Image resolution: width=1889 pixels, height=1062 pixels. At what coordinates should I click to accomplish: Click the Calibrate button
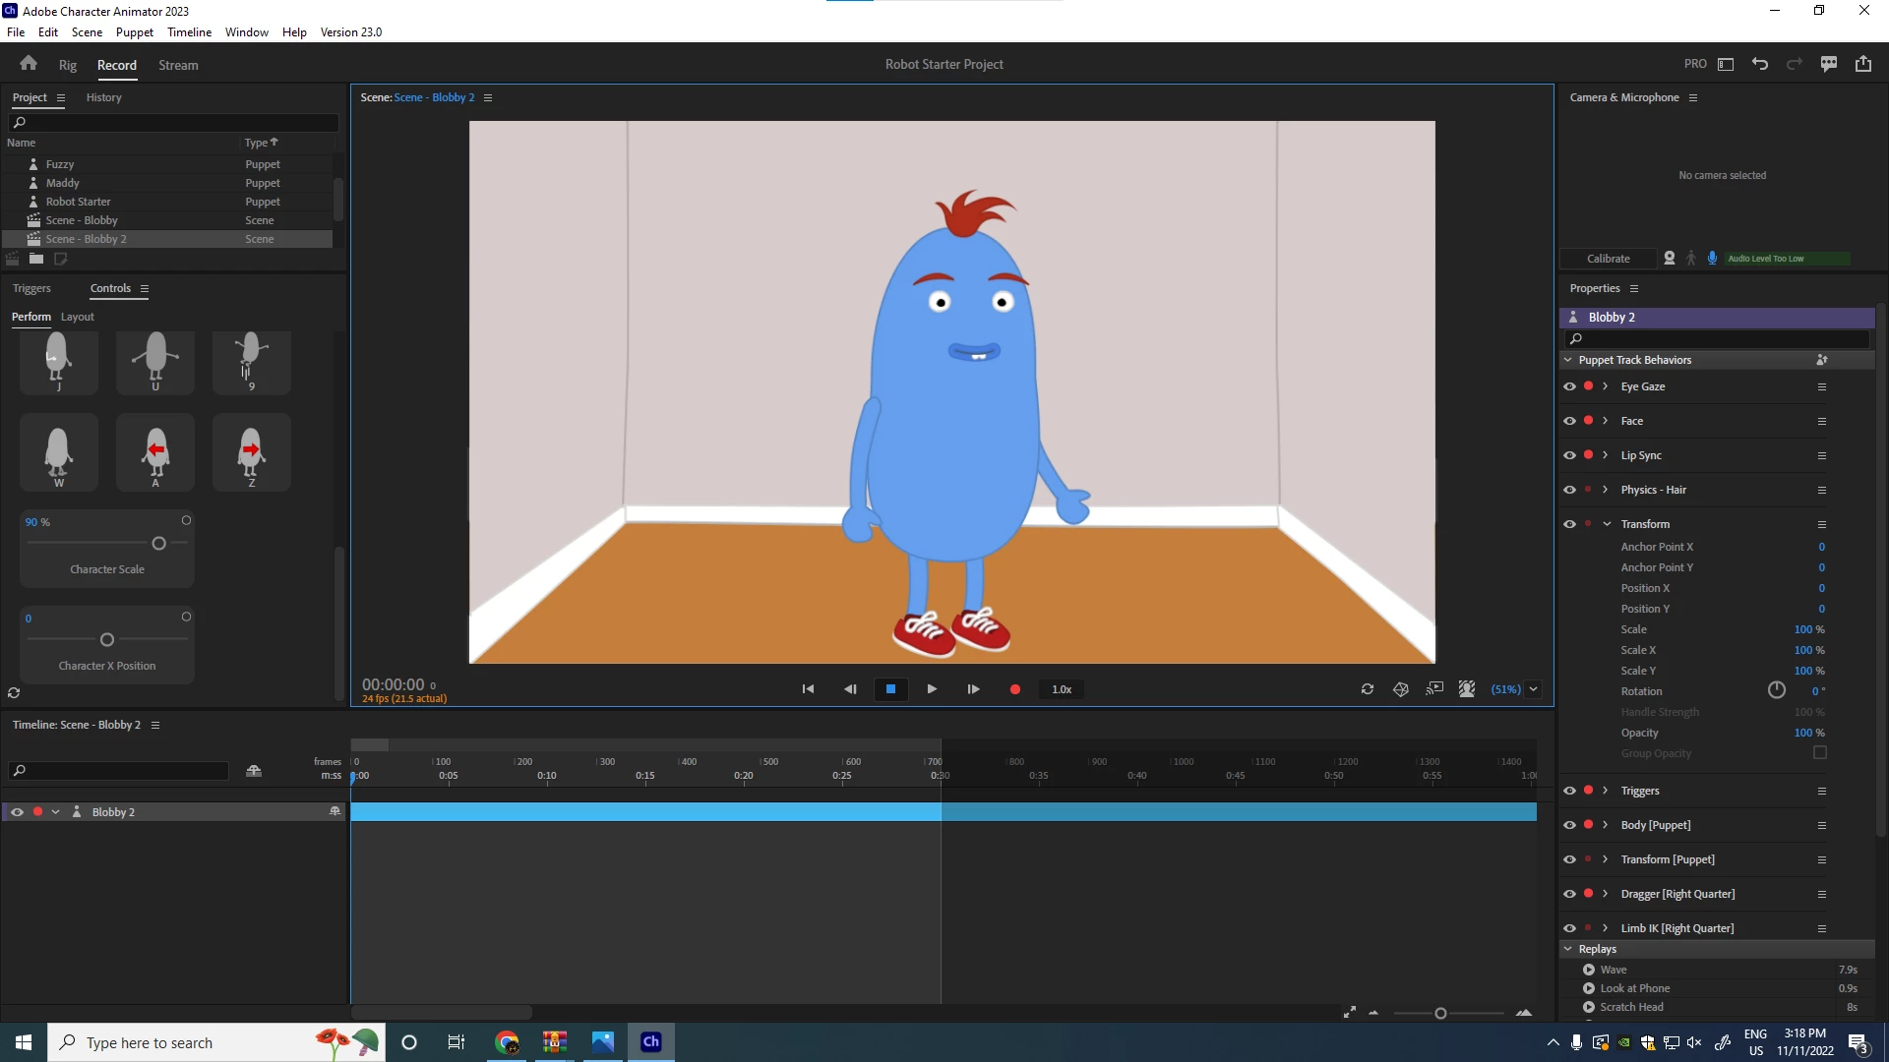(1608, 259)
